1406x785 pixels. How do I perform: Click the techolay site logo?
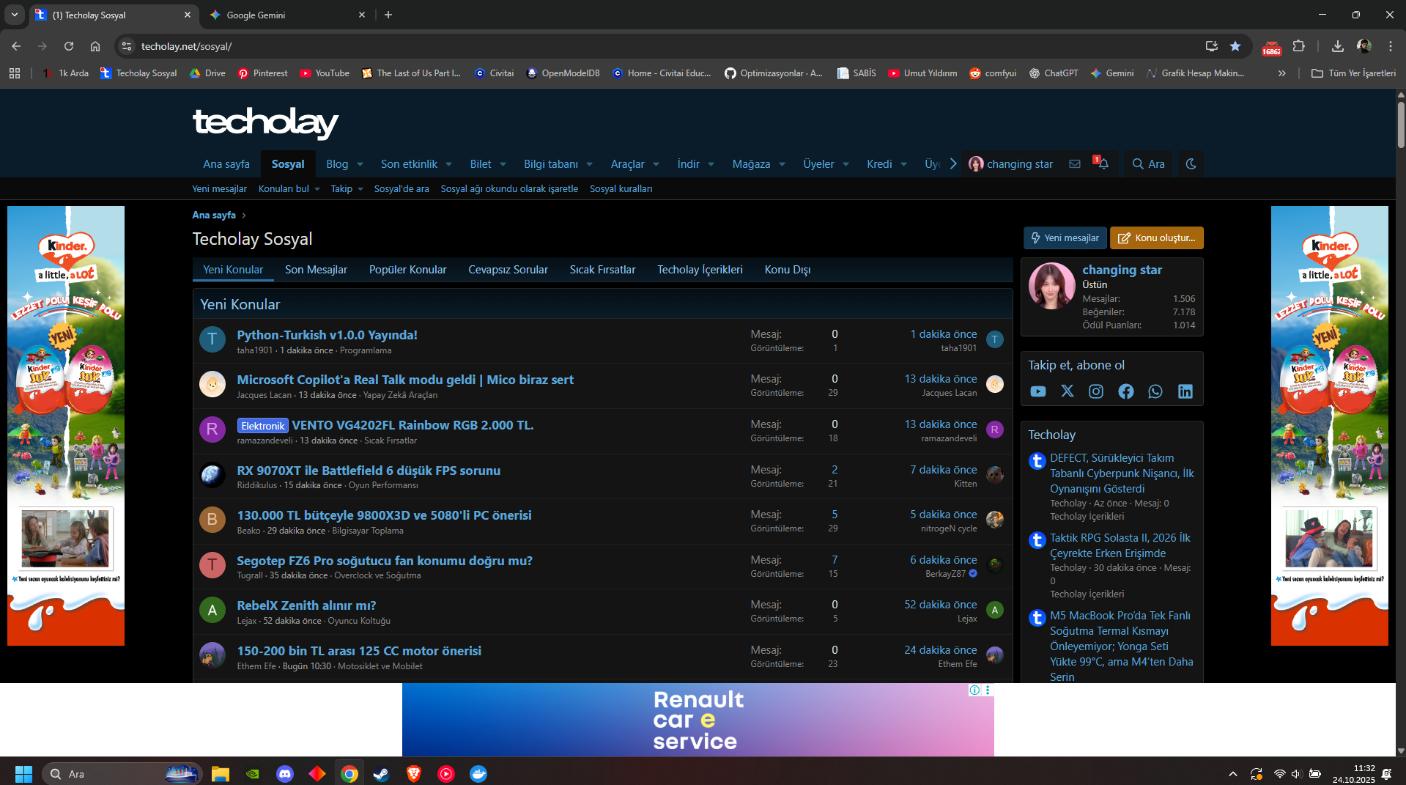click(265, 122)
